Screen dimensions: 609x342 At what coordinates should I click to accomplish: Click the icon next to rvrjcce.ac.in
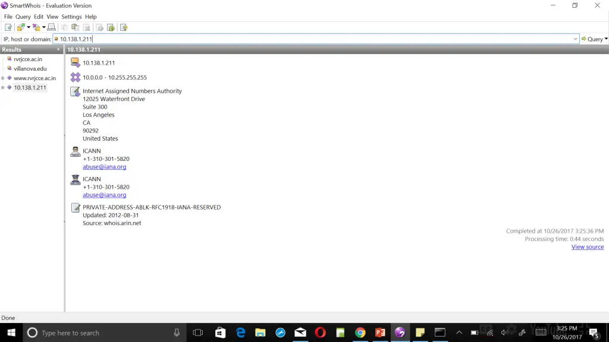10,59
